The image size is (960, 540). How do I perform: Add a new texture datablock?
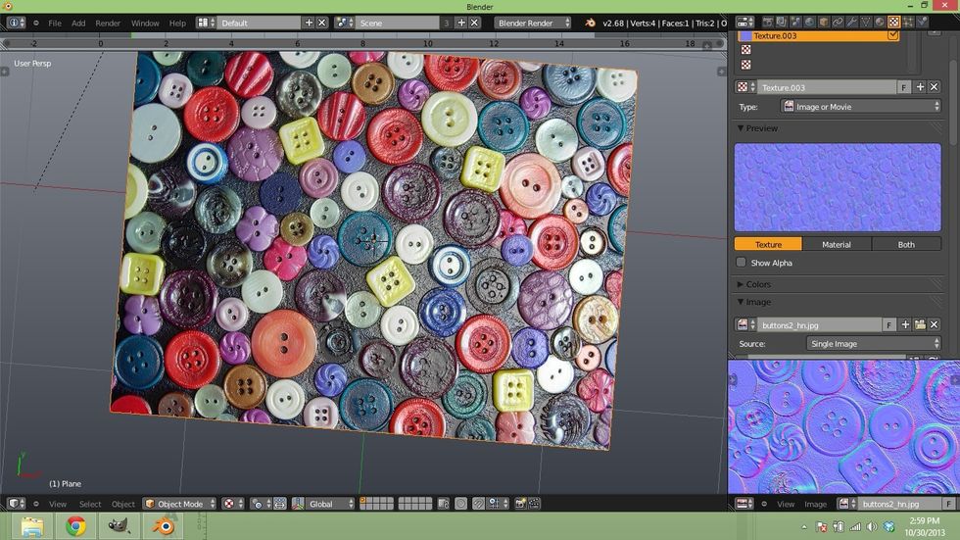tap(920, 87)
